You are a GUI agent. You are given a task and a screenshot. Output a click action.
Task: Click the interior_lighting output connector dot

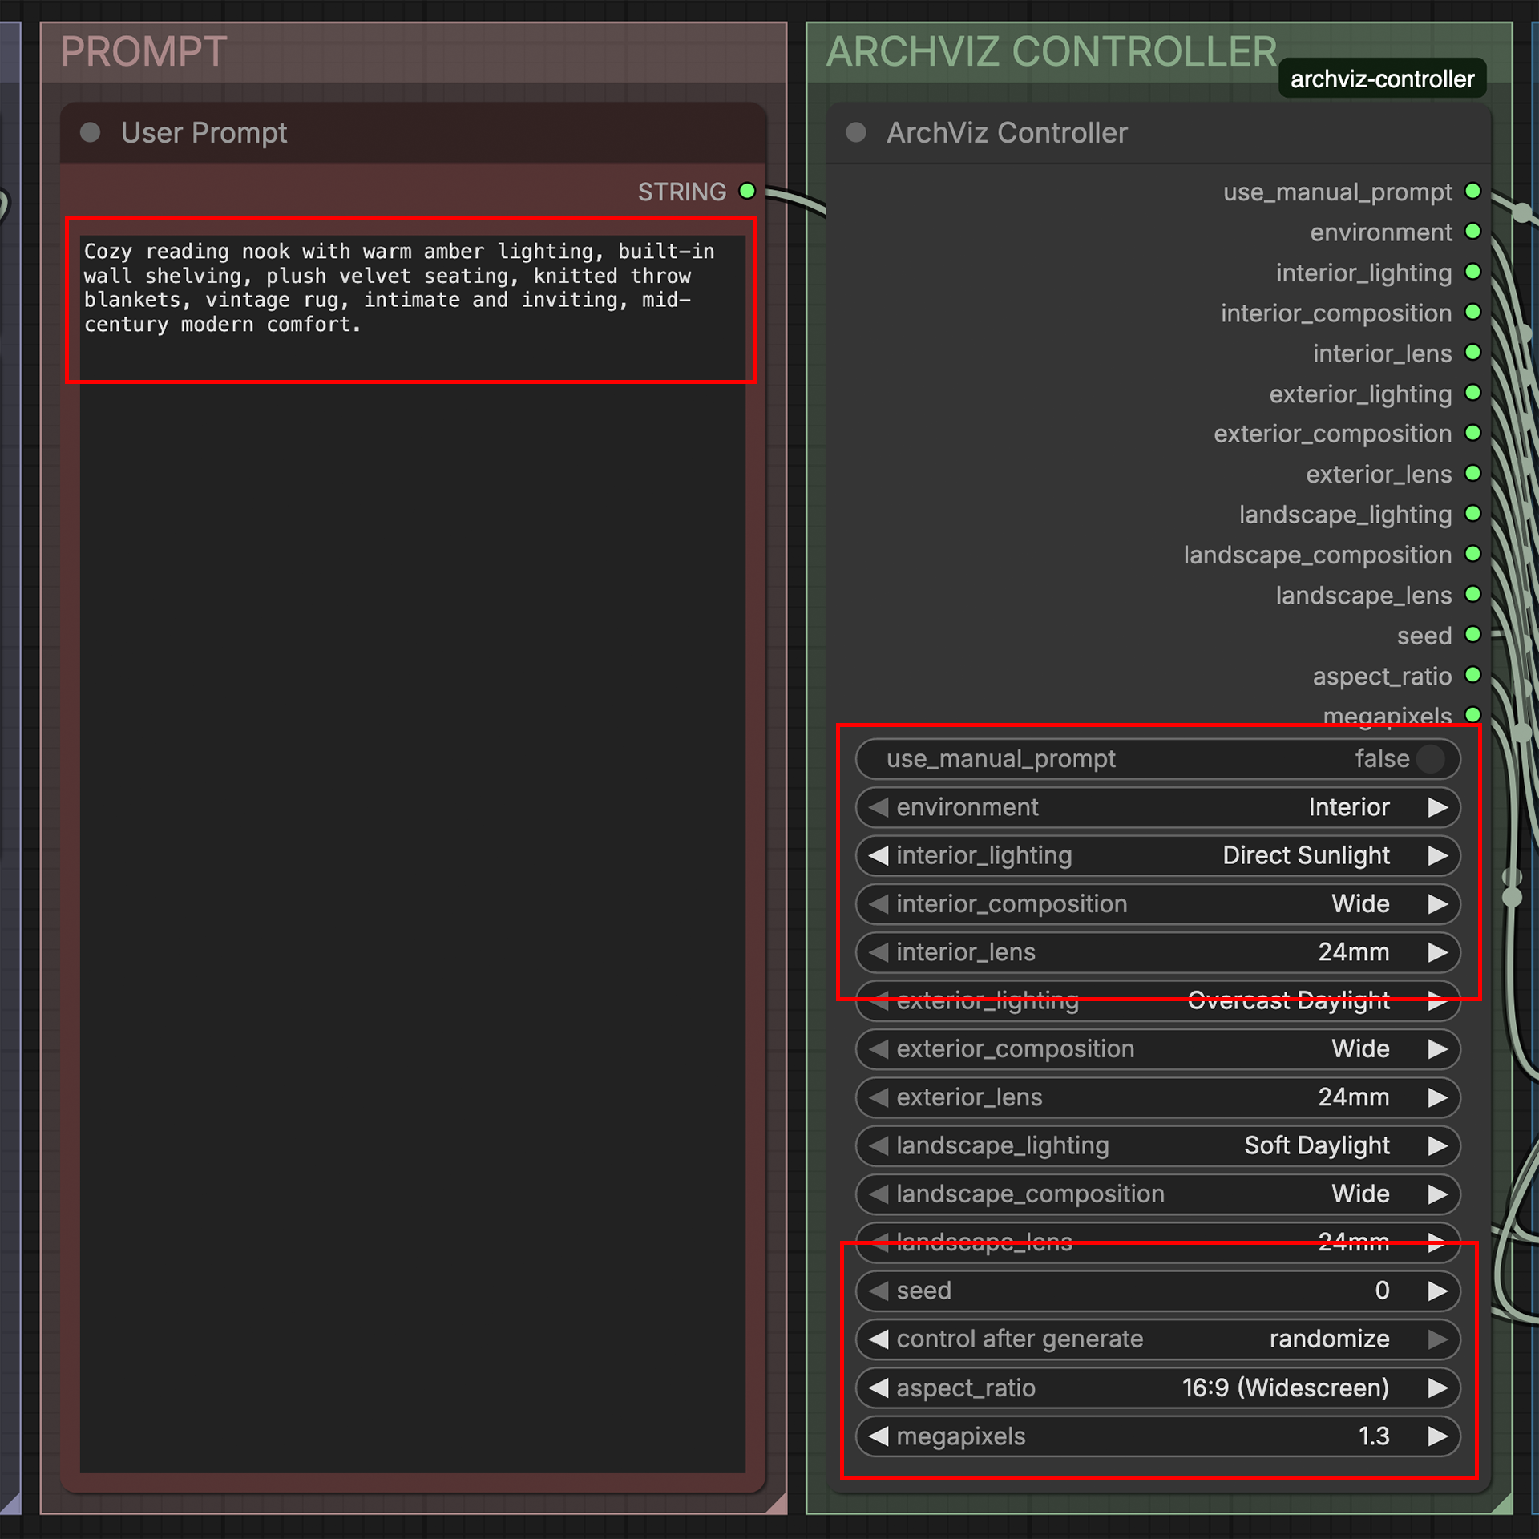1472,272
